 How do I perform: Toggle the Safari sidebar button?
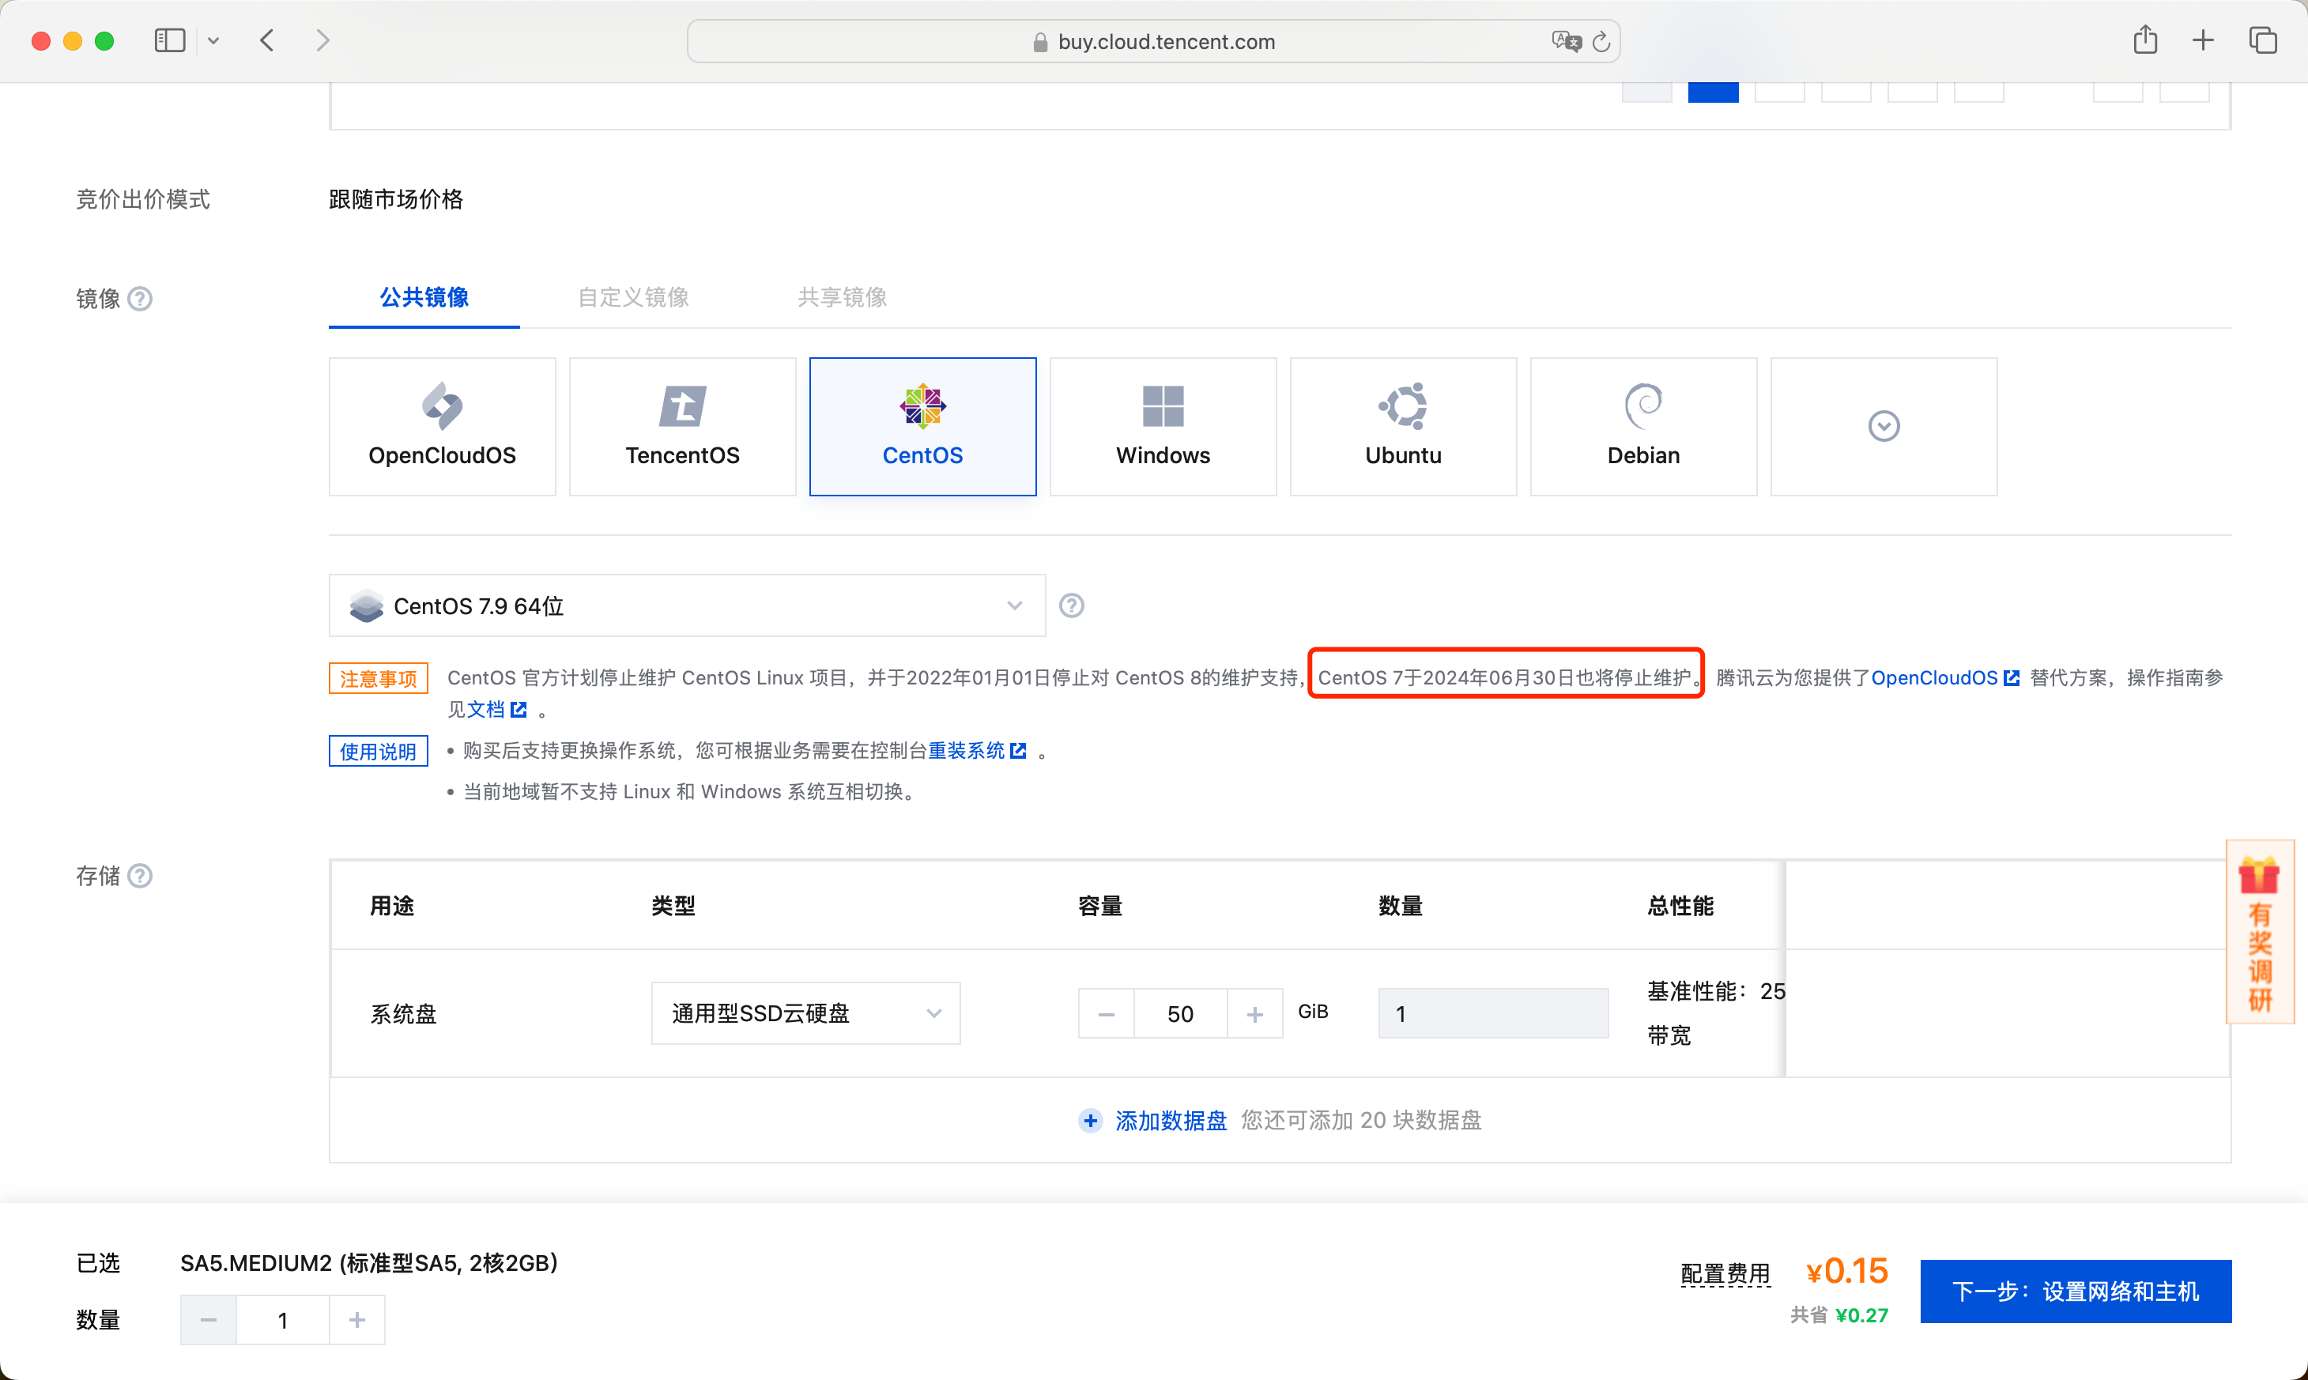(170, 41)
